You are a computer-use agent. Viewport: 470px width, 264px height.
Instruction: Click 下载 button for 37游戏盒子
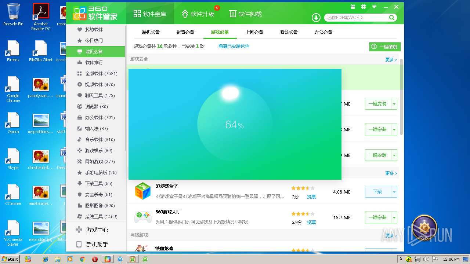pyautogui.click(x=378, y=192)
